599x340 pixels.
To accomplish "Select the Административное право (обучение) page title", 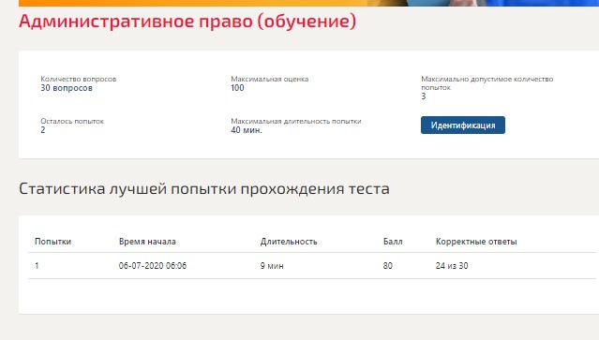I will click(x=187, y=21).
